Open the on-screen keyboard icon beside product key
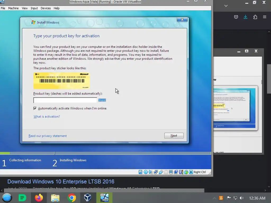 [x=102, y=100]
